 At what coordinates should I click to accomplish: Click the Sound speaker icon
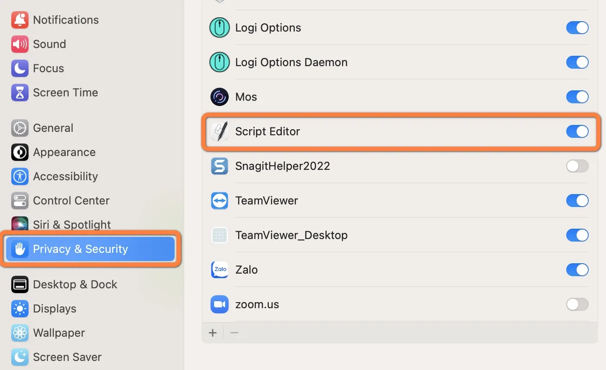pos(20,44)
